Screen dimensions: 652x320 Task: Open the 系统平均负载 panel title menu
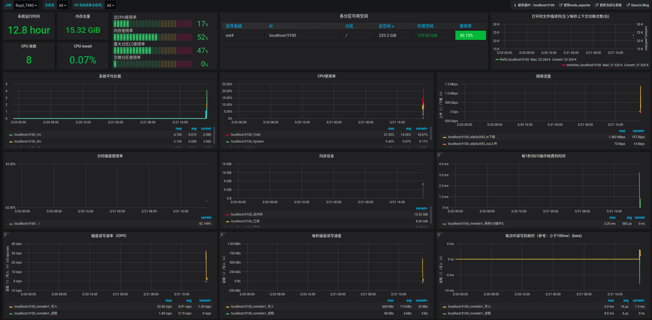pos(110,76)
